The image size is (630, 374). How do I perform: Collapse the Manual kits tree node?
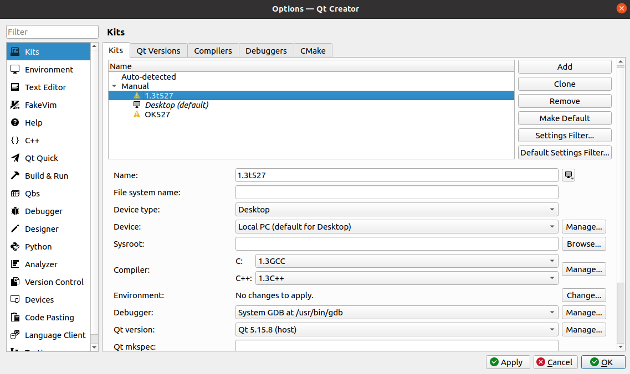114,86
